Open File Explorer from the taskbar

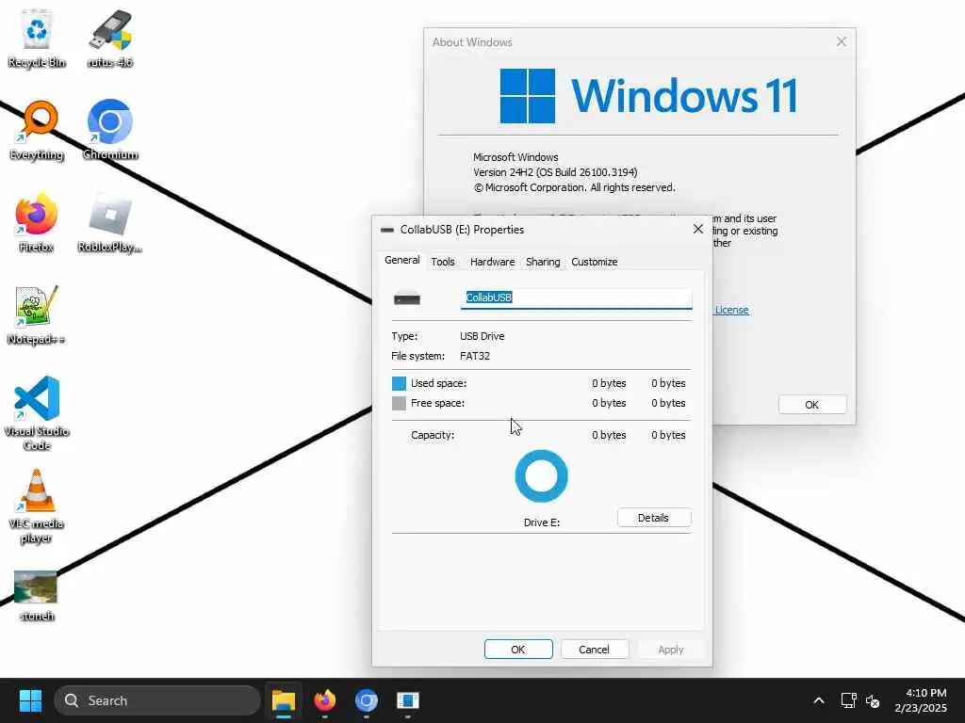284,700
